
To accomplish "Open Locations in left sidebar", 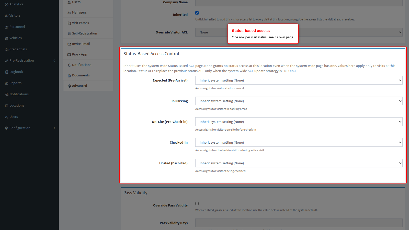I will click(29, 106).
